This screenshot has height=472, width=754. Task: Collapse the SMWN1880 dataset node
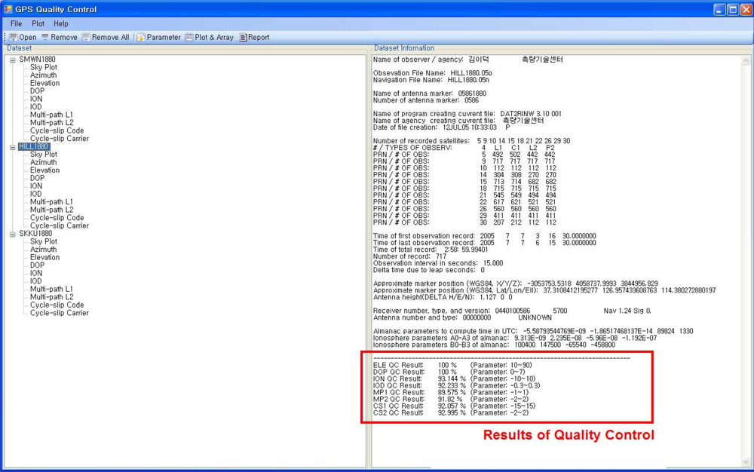click(13, 60)
